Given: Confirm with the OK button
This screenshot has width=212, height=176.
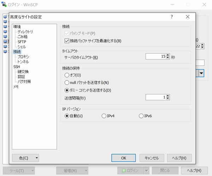Looking at the screenshot, I should click(x=123, y=158).
